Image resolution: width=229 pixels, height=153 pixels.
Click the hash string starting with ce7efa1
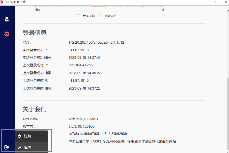[x=98, y=134]
